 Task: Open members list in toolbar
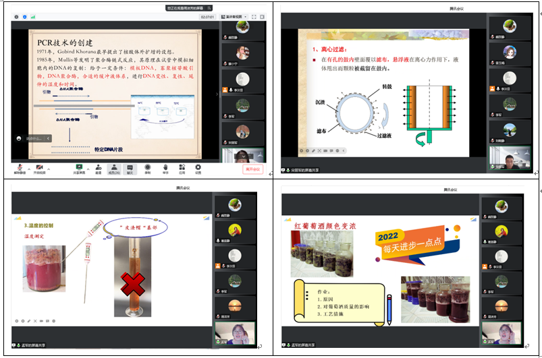pos(115,167)
